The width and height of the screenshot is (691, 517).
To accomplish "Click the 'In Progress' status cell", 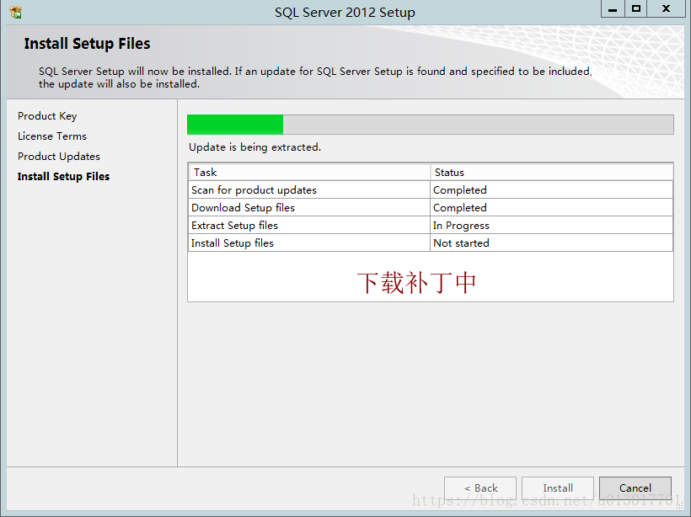I will tap(552, 225).
